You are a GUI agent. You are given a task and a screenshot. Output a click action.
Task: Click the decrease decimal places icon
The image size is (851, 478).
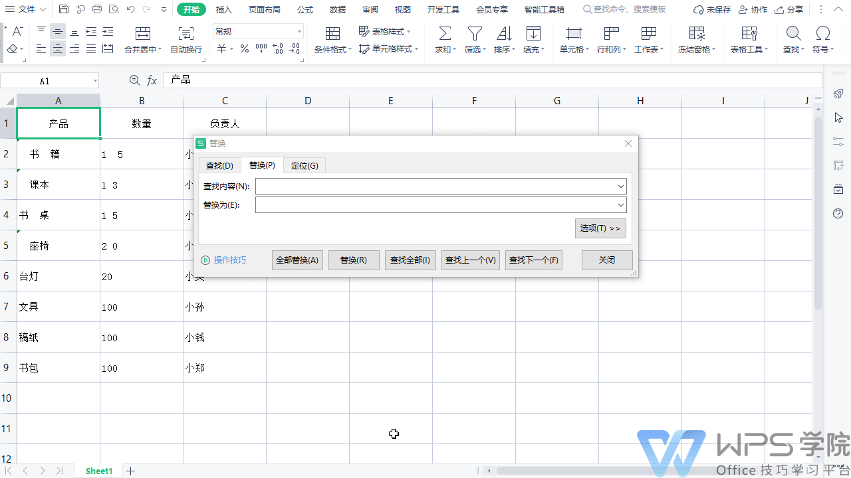click(x=295, y=49)
